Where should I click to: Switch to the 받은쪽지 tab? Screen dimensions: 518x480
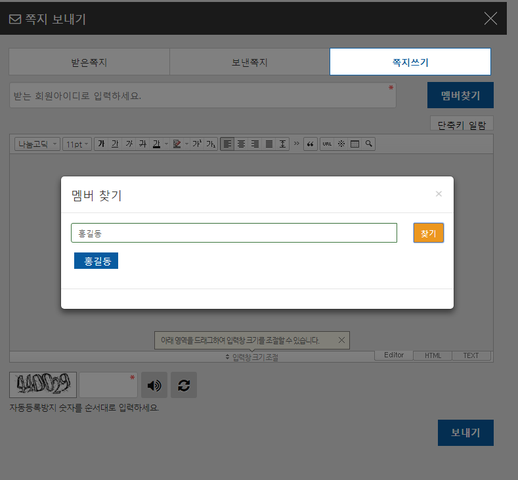pyautogui.click(x=89, y=62)
